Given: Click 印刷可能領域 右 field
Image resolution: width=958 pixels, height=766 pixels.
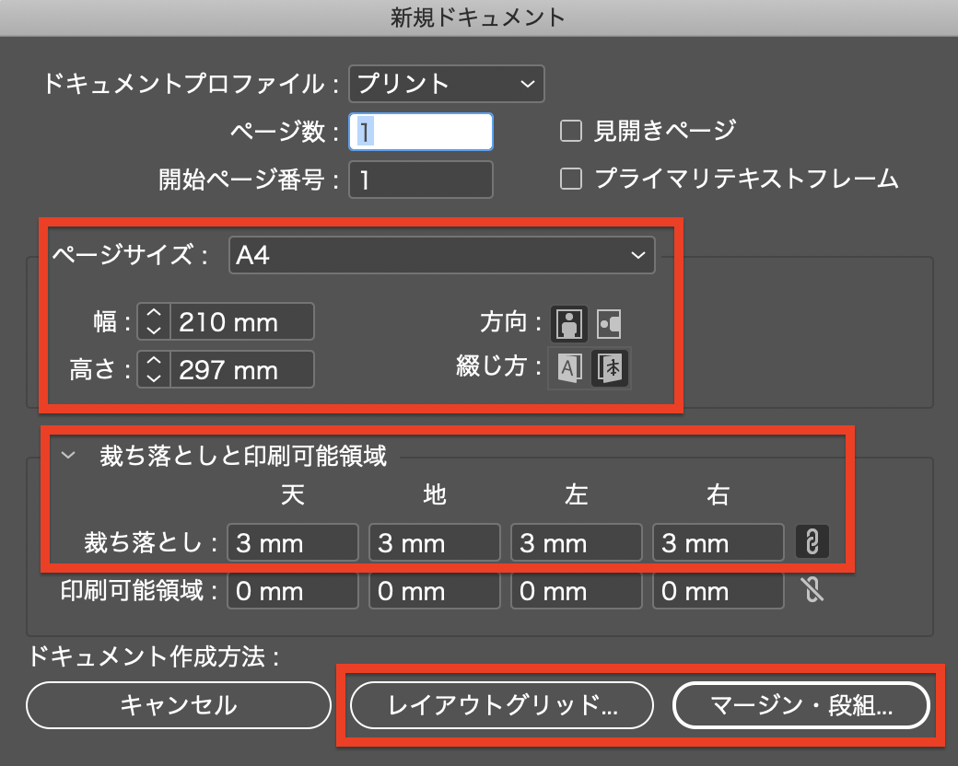Looking at the screenshot, I should [x=718, y=591].
